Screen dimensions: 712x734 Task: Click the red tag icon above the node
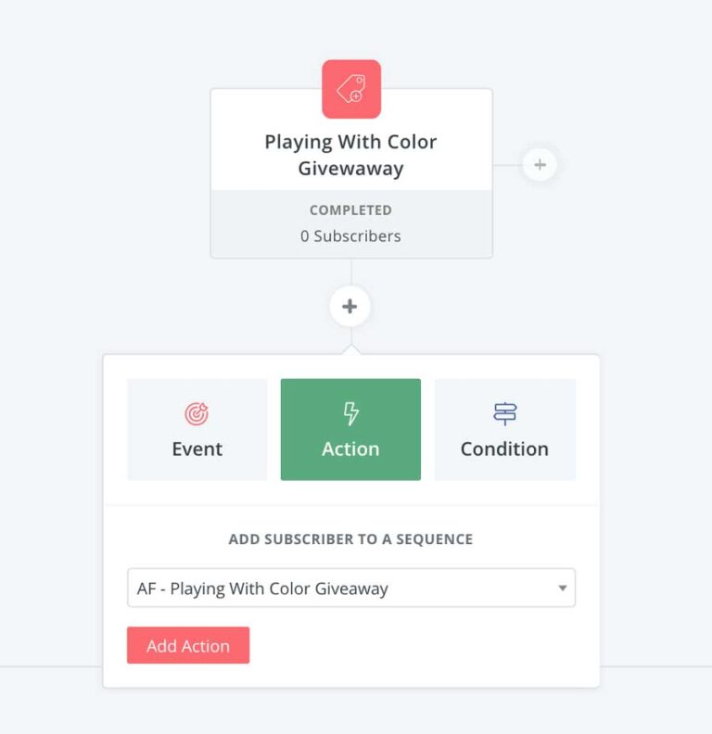[x=351, y=89]
